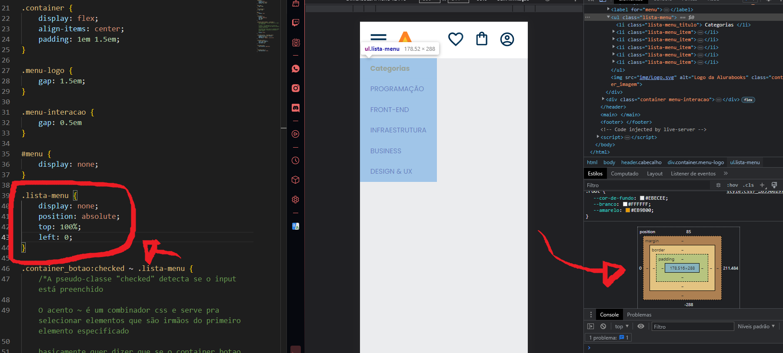
Task: Click the orange Alurabooks logo
Action: point(405,37)
